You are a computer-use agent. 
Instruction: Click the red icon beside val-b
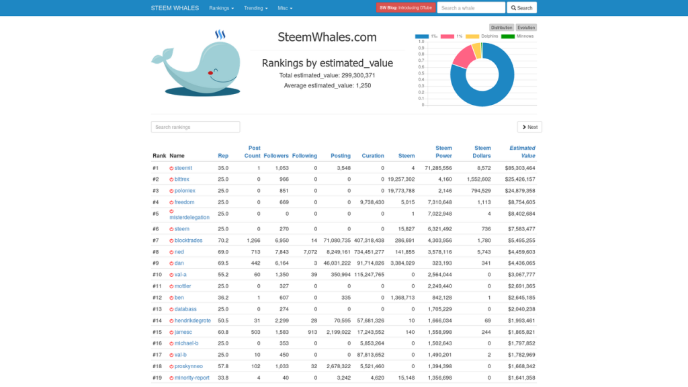171,355
